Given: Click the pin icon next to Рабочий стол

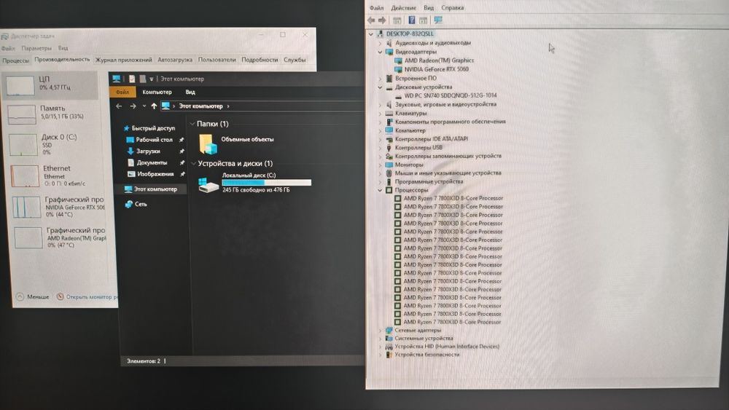Looking at the screenshot, I should click(x=182, y=140).
